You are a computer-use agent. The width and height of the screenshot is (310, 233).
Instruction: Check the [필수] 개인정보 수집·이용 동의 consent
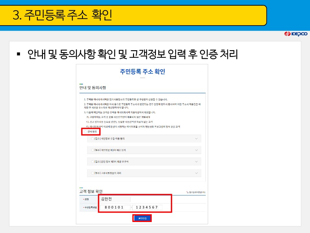click(93, 138)
